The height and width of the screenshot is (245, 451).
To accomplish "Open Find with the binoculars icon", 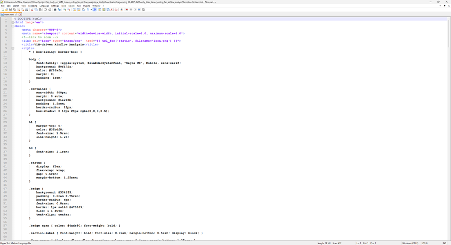I will (x=55, y=10).
